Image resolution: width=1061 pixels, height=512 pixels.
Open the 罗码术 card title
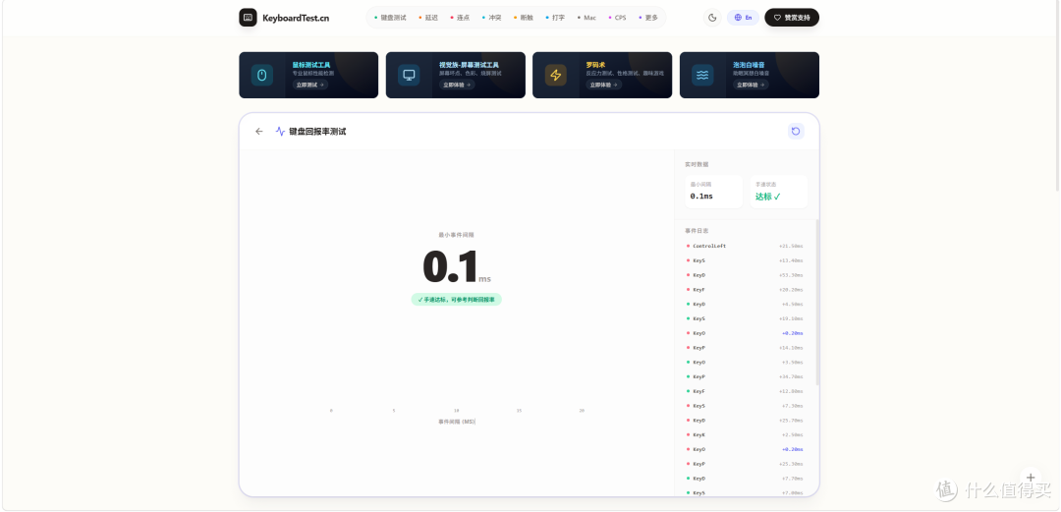(x=595, y=65)
